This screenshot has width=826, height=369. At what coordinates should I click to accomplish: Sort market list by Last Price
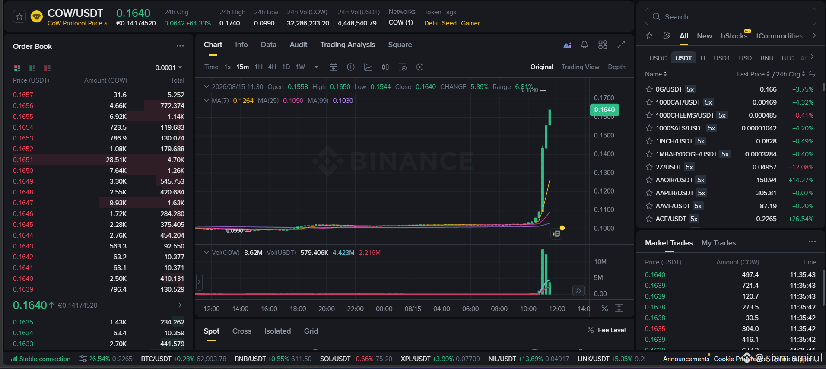(x=753, y=74)
